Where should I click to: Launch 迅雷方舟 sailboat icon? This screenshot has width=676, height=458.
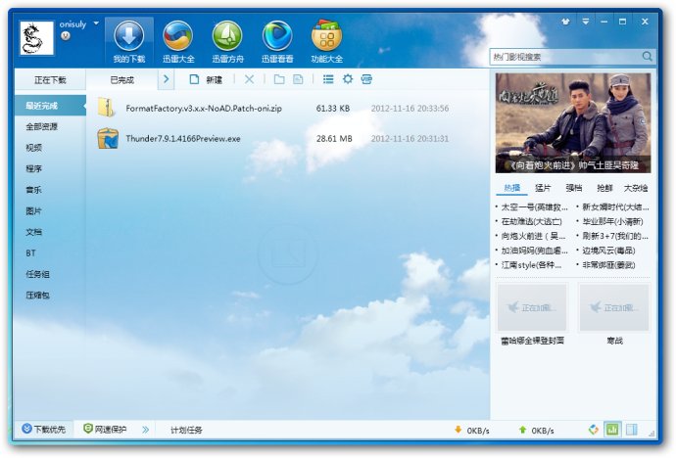click(227, 42)
